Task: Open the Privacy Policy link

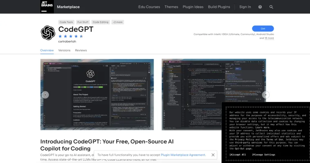Action: [244, 139]
